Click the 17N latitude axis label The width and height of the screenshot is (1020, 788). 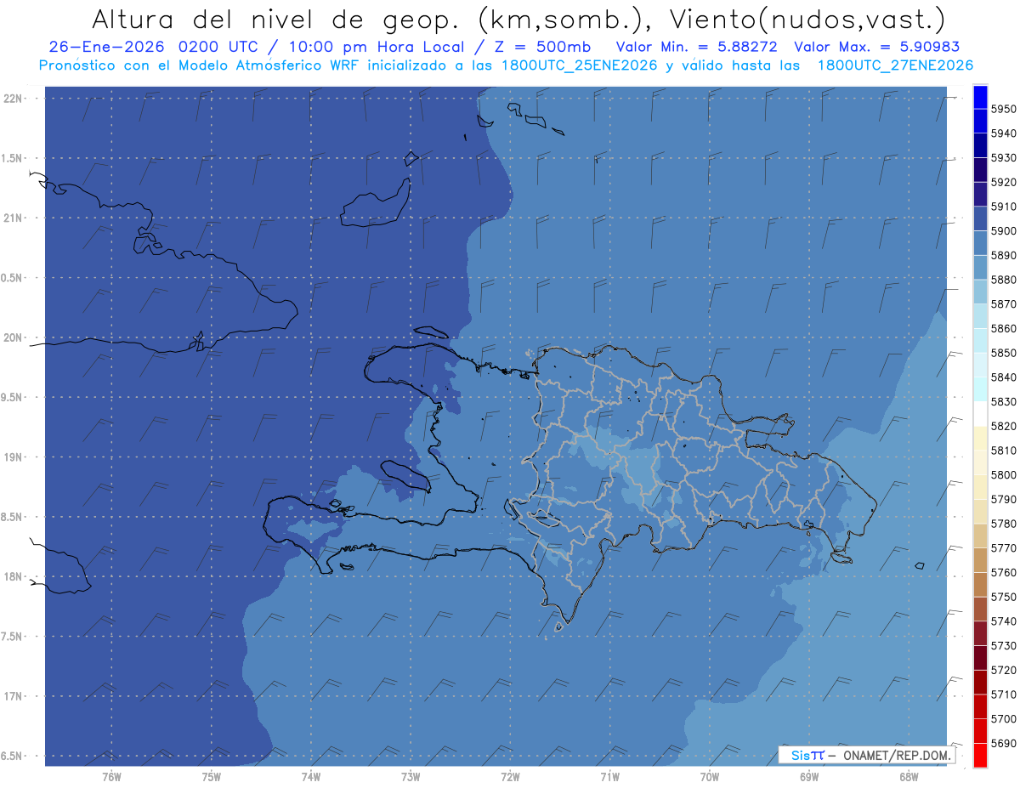pyautogui.click(x=13, y=696)
